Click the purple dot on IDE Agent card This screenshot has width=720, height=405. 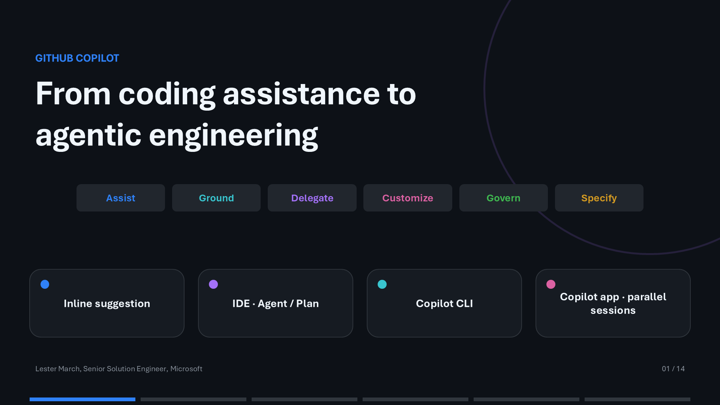pyautogui.click(x=213, y=284)
